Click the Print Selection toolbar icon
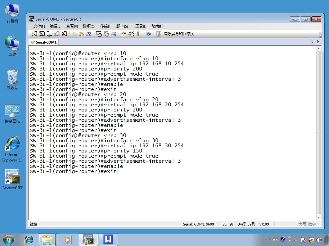Viewport: 329px width, 246px height. pos(106,34)
